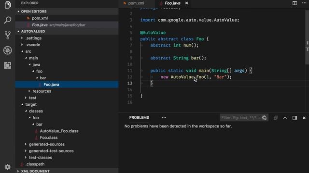Select the foo folder under java
The width and height of the screenshot is (309, 173).
[x=67, y=71]
